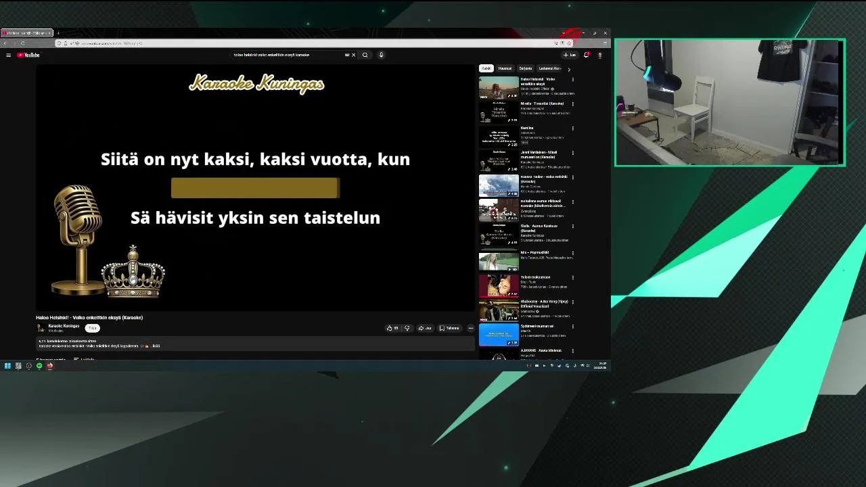
Task: Open options for the Tulkon maikamaan suggestion
Action: click(x=573, y=277)
